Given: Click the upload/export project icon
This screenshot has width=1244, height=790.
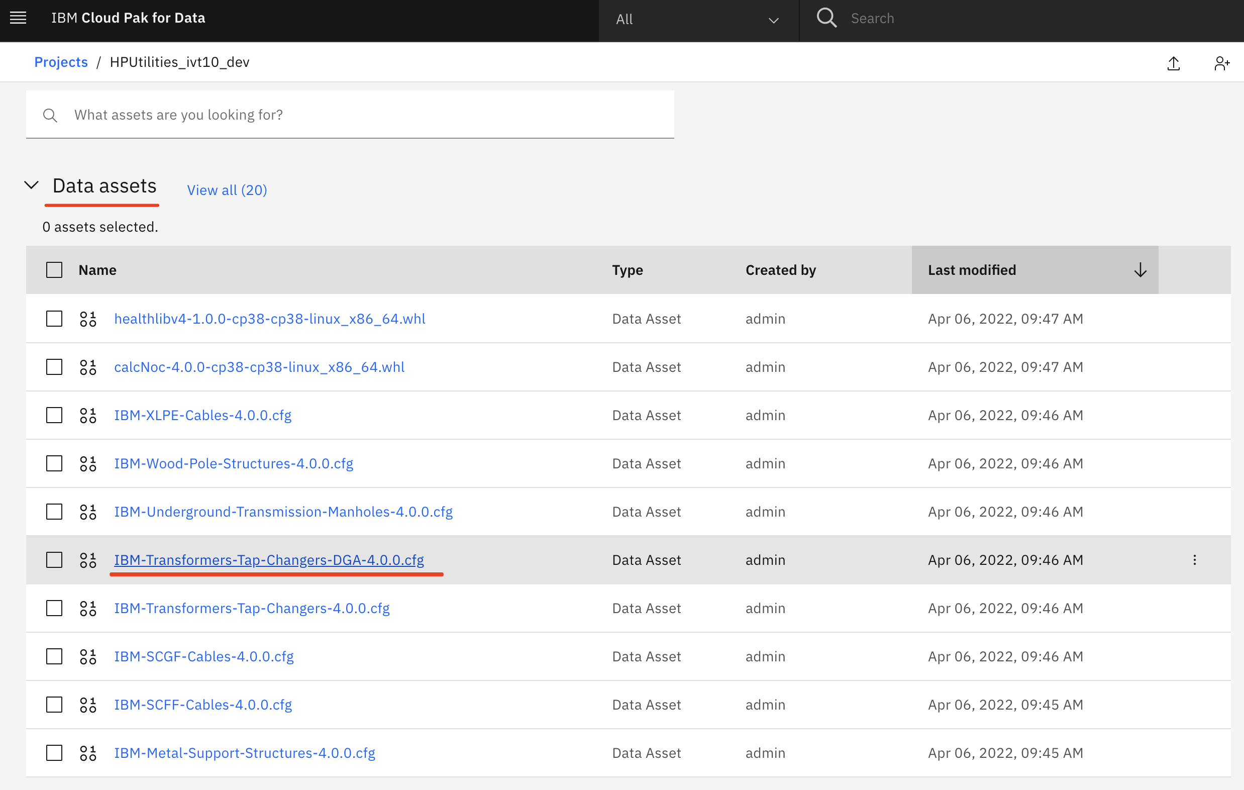Looking at the screenshot, I should click(1174, 63).
